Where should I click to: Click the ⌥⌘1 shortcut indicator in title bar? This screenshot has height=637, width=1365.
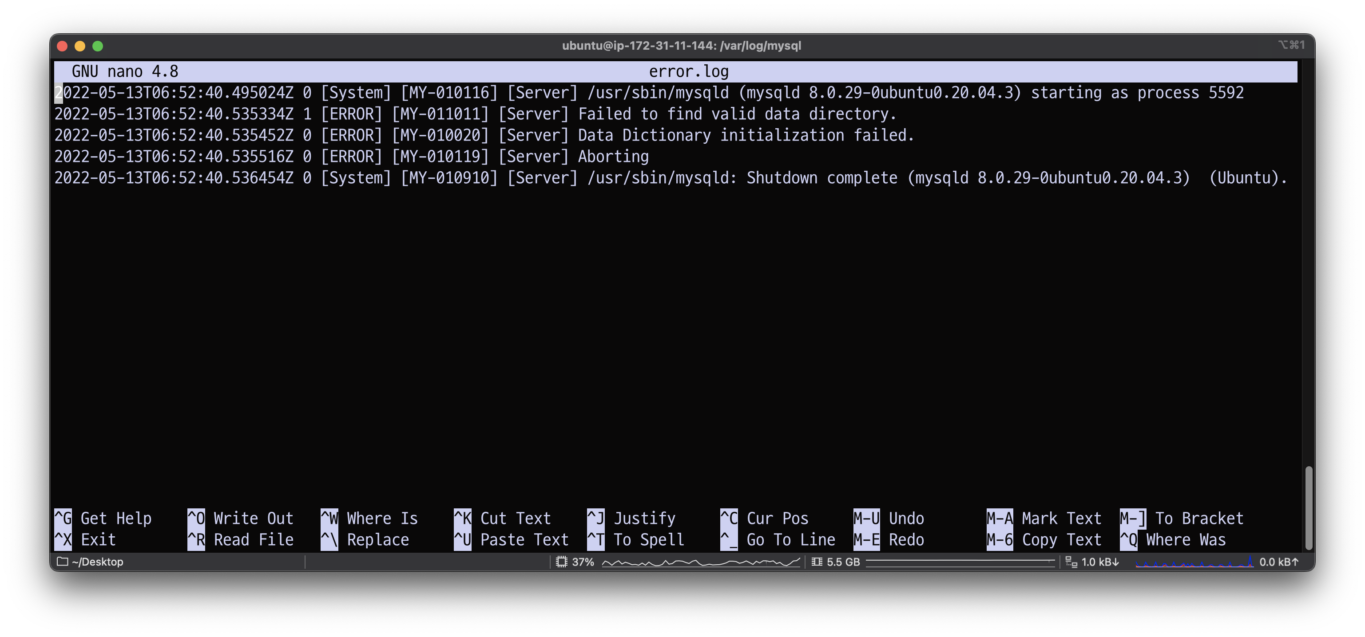click(x=1291, y=45)
